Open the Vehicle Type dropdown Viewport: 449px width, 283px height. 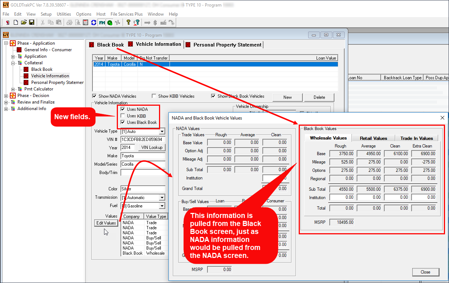pos(162,132)
